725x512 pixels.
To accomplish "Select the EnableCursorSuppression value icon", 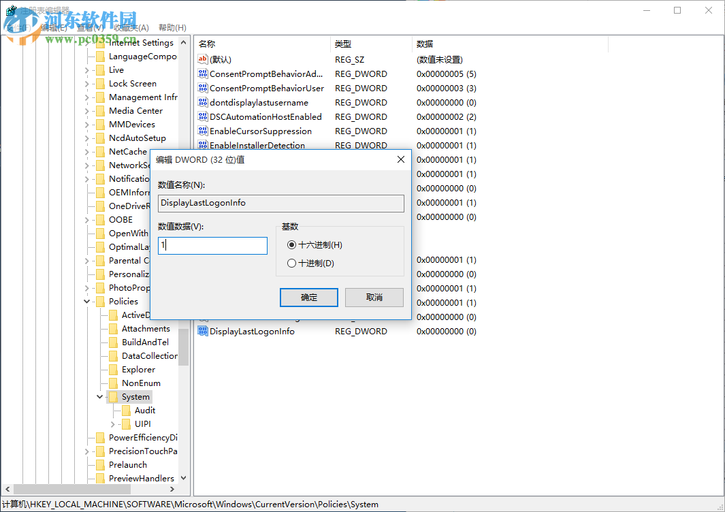I will 202,131.
